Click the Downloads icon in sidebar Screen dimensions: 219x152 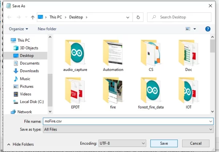point(16,71)
